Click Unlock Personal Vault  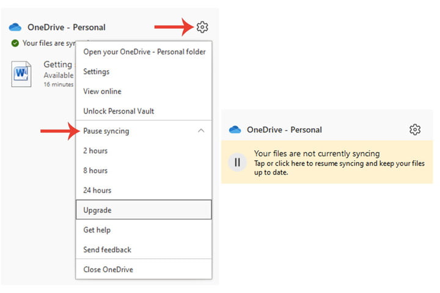tap(119, 111)
